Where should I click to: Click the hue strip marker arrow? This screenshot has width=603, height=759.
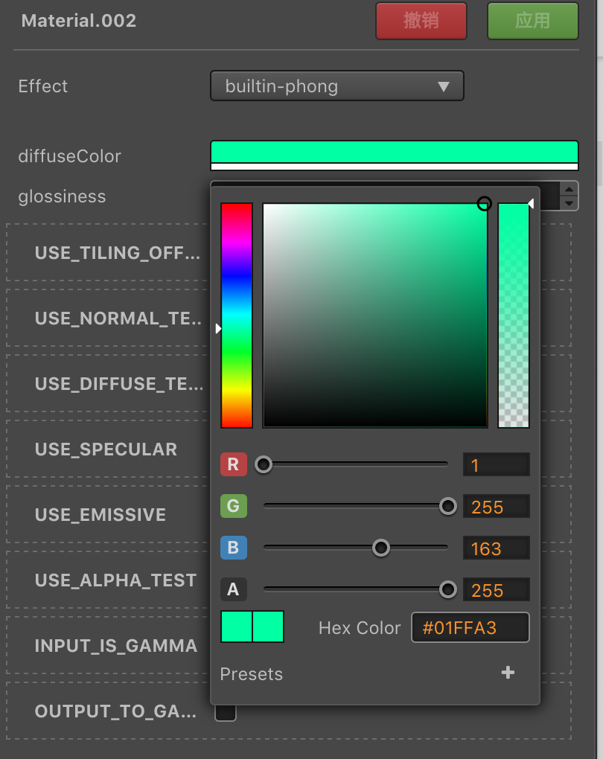click(x=218, y=328)
